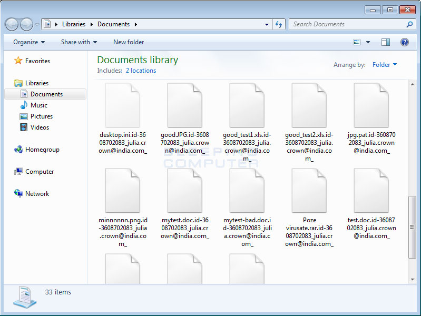
Task: Open address bar previous locations dropdown
Action: coord(267,24)
